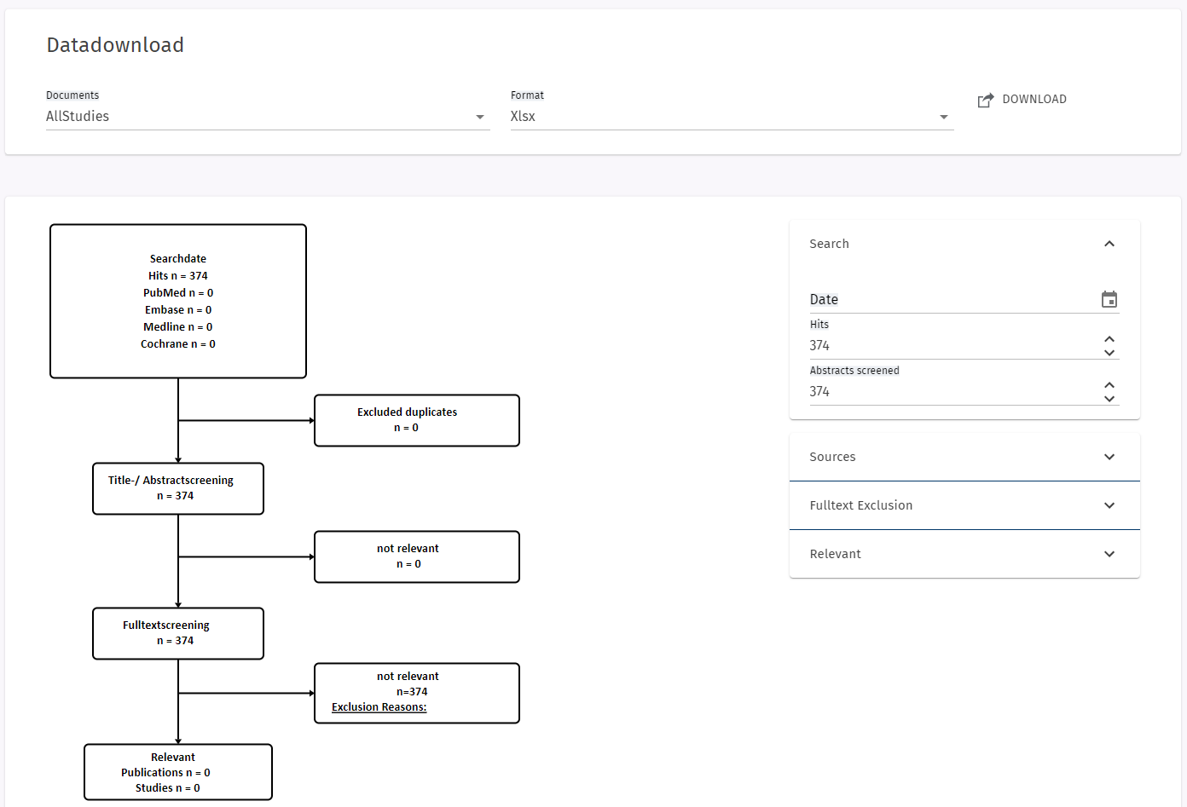Viewport: 1187px width, 807px height.
Task: Focus the Hits number field
Action: click(x=947, y=345)
